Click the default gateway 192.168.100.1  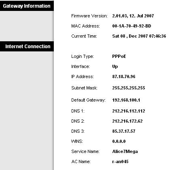coord(126,100)
